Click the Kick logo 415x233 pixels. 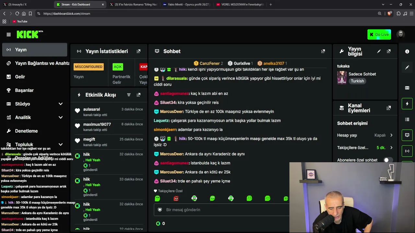30,34
